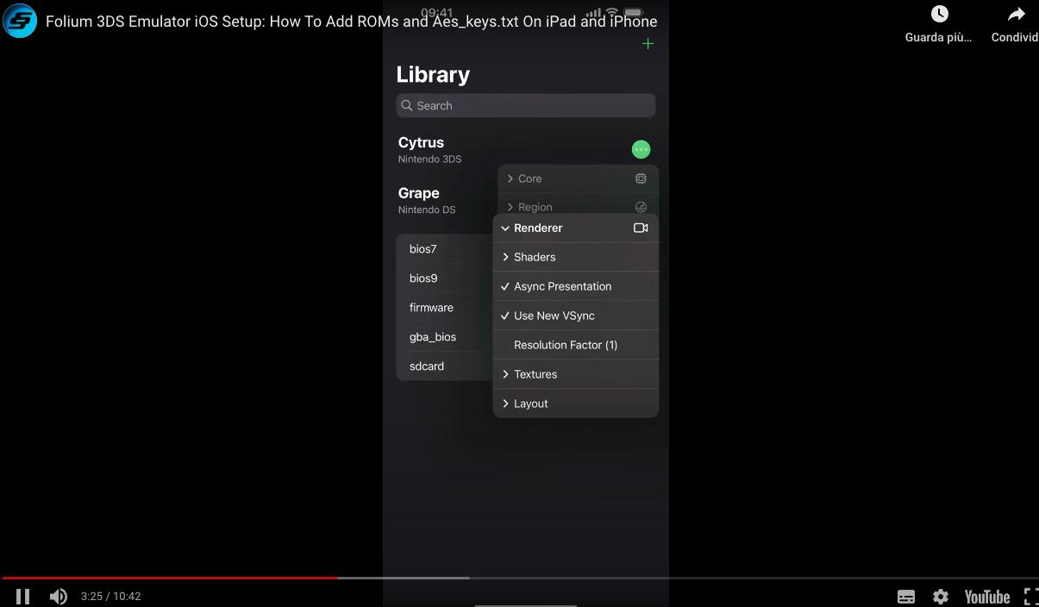Expand the Textures submenu
The image size is (1039, 607).
coord(576,374)
